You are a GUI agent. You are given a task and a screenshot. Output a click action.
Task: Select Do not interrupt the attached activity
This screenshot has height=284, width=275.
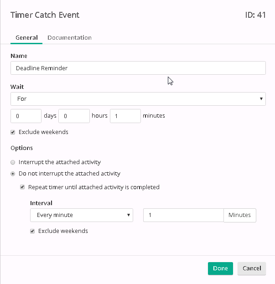13,174
